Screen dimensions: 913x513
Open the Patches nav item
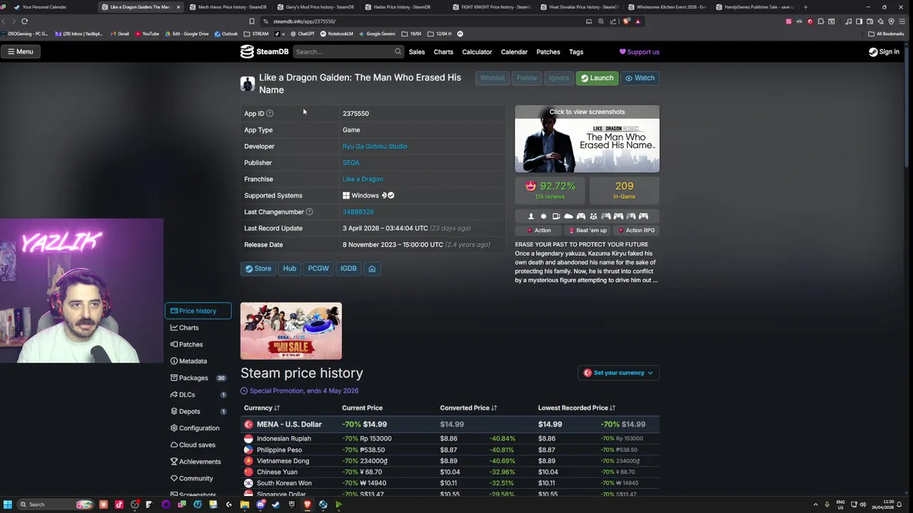(x=548, y=52)
